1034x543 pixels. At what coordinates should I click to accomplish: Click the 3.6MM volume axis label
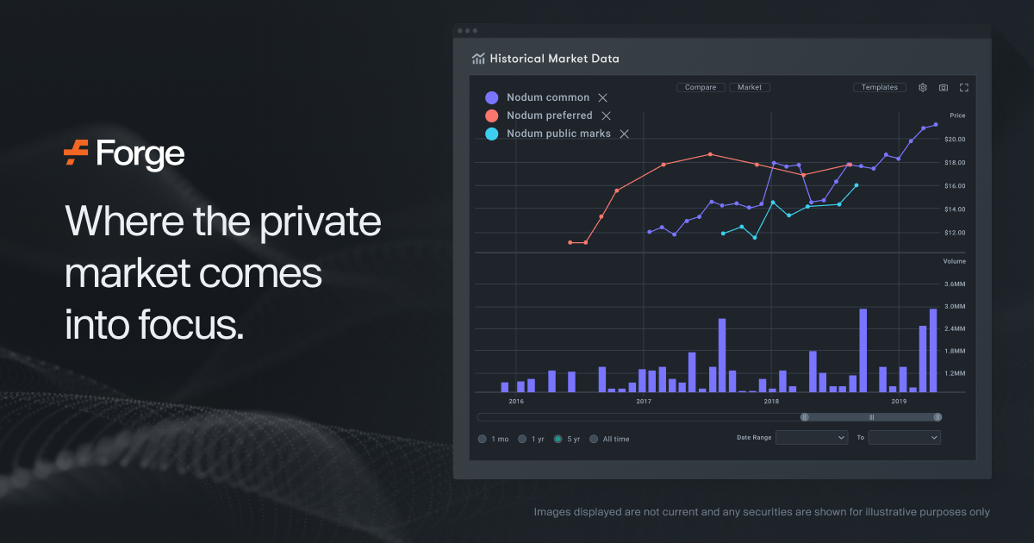point(955,284)
